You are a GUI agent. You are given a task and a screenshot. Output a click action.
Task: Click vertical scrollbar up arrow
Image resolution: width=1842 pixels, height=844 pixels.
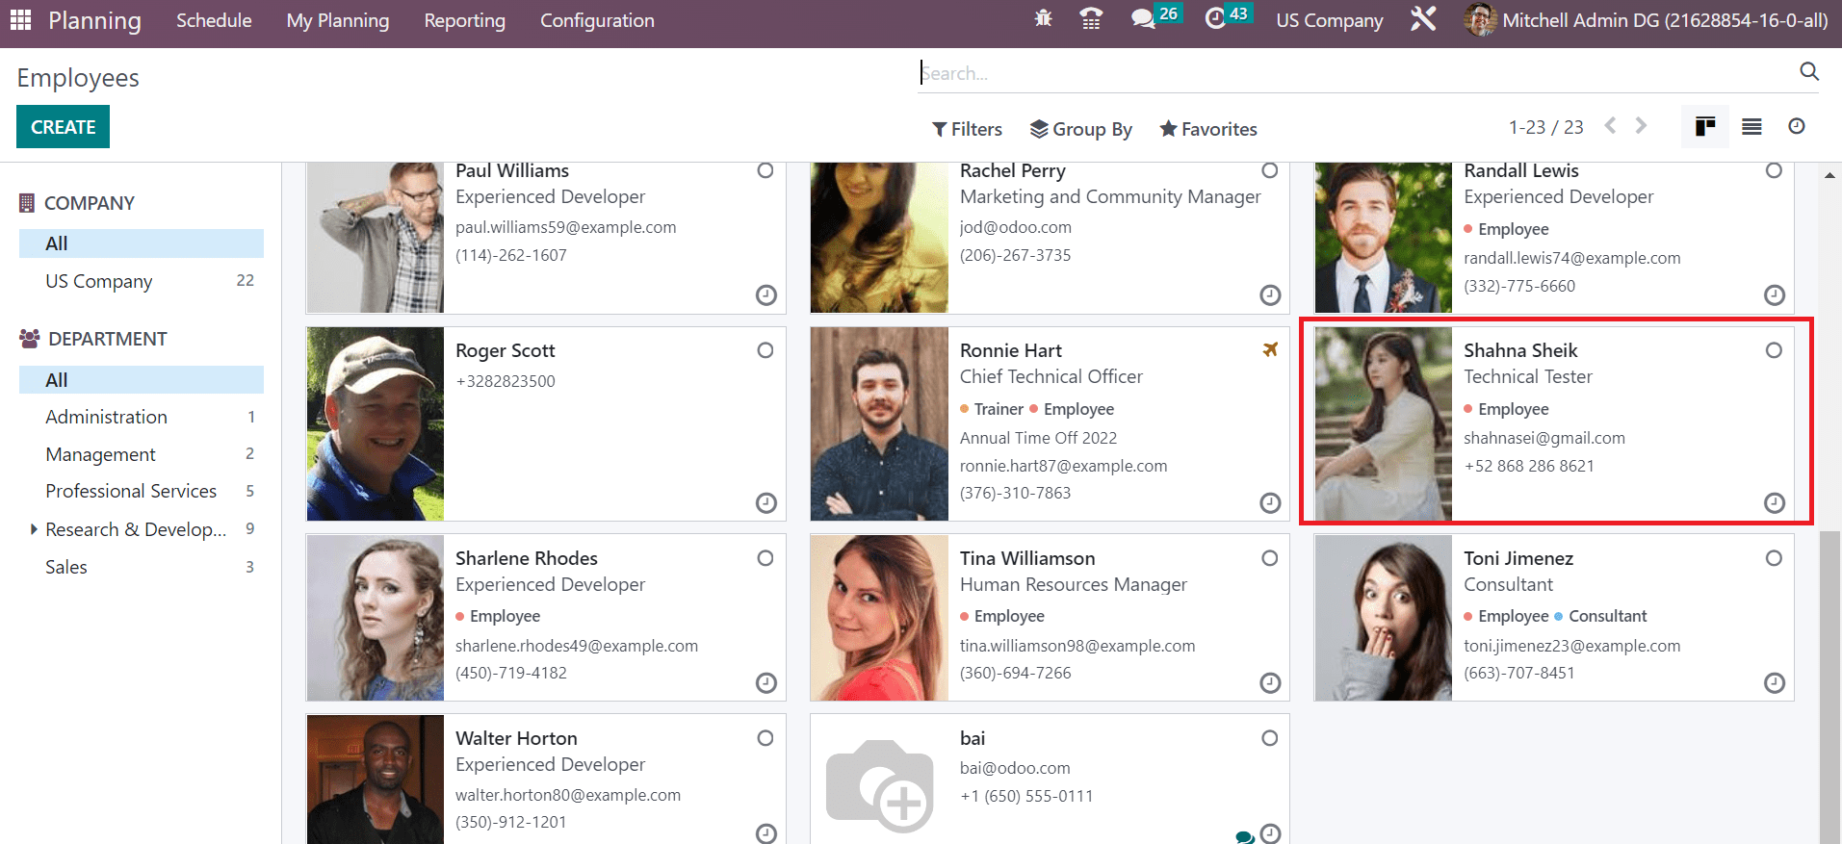point(1829,175)
